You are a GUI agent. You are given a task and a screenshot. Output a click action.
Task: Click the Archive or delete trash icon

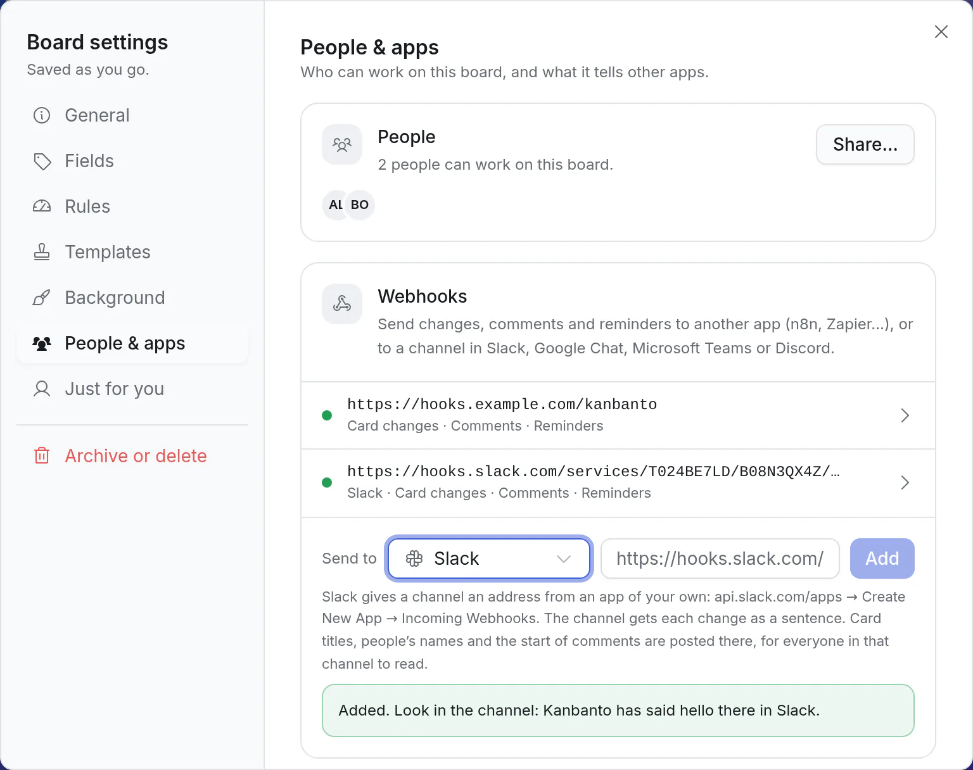coord(42,456)
